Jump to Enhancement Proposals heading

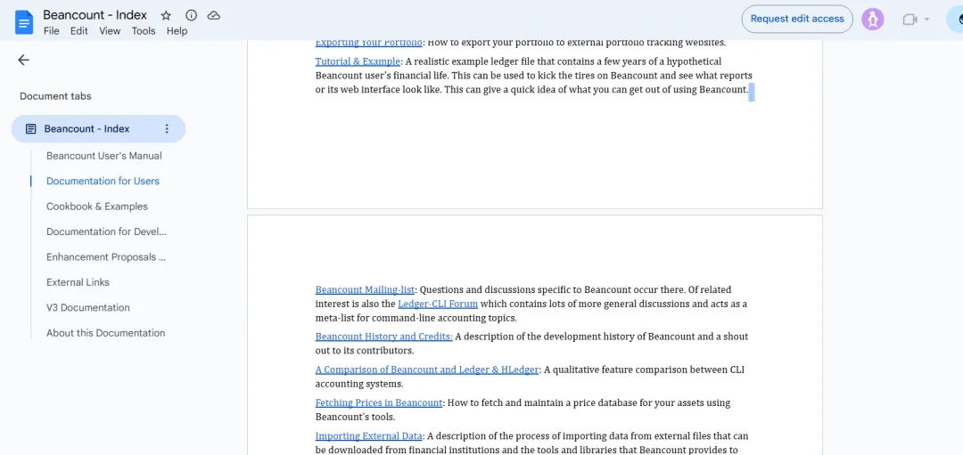pyautogui.click(x=106, y=257)
